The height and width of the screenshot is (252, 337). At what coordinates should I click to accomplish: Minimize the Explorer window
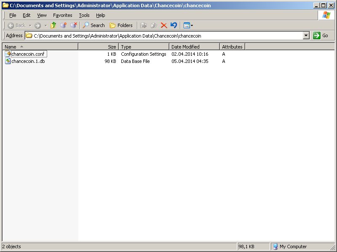pyautogui.click(x=316, y=5)
